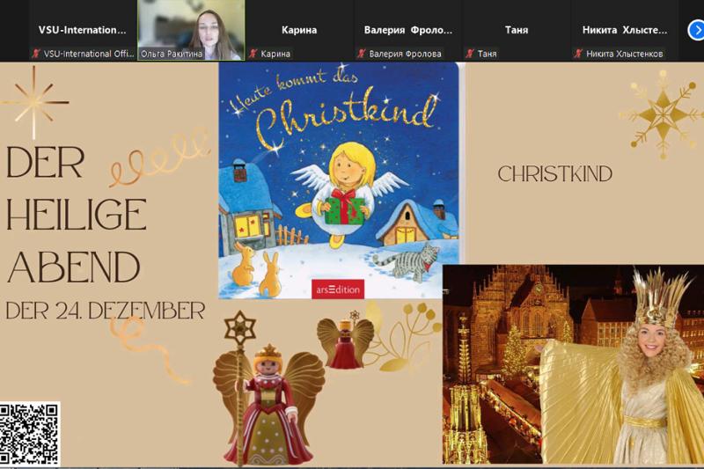This screenshot has width=704, height=469.
Task: Click the Playmobil angel figure image
Action: click(x=268, y=390)
